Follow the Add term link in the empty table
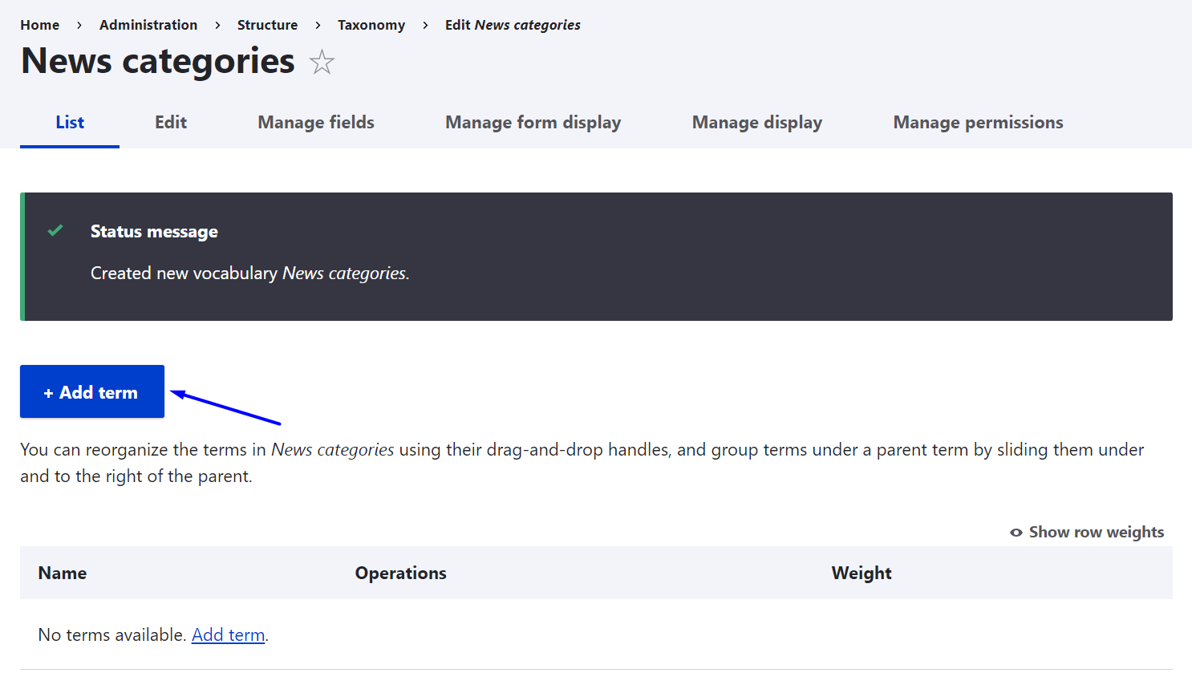 (x=228, y=634)
